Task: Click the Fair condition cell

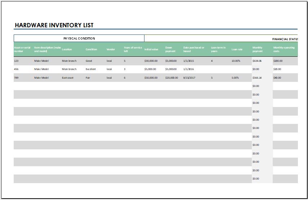Action: (x=88, y=78)
